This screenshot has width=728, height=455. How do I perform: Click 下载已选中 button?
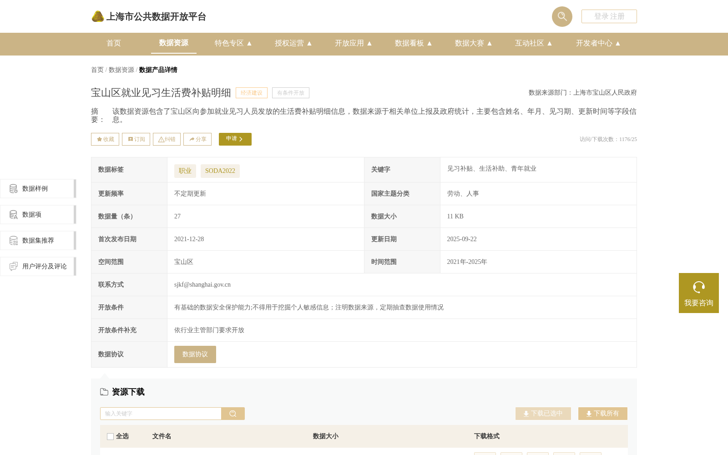tap(543, 414)
